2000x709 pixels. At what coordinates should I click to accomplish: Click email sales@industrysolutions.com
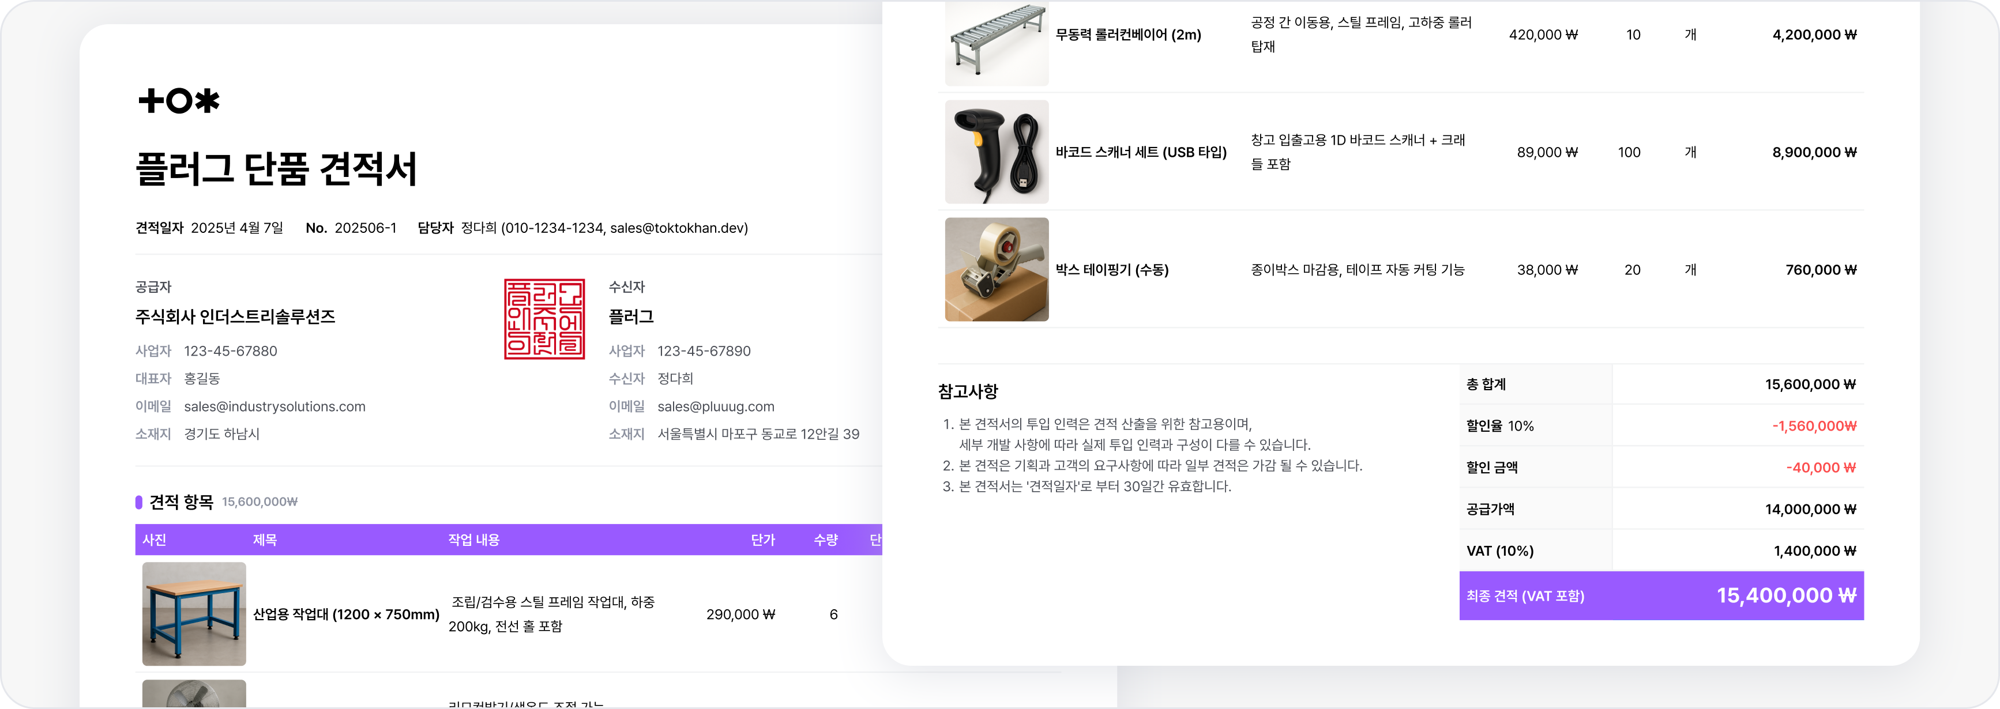[x=275, y=406]
